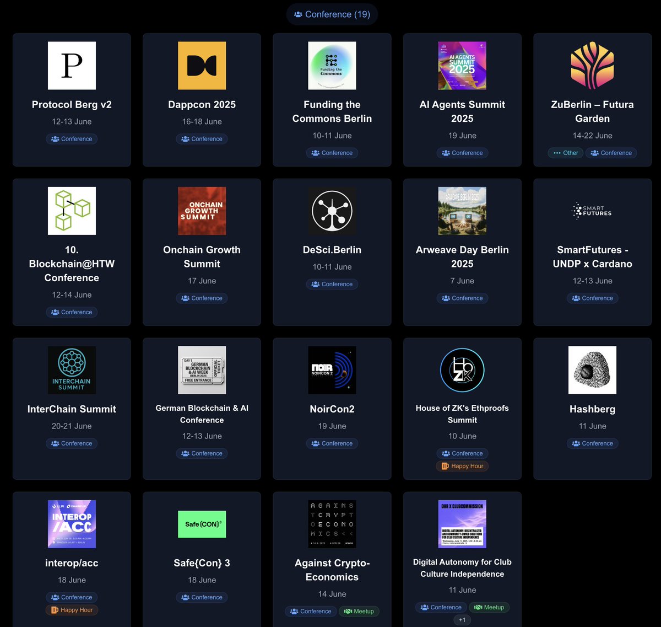Select SmartFutures - UNDP x Cardano title
Image resolution: width=661 pixels, height=627 pixels.
tap(592, 256)
